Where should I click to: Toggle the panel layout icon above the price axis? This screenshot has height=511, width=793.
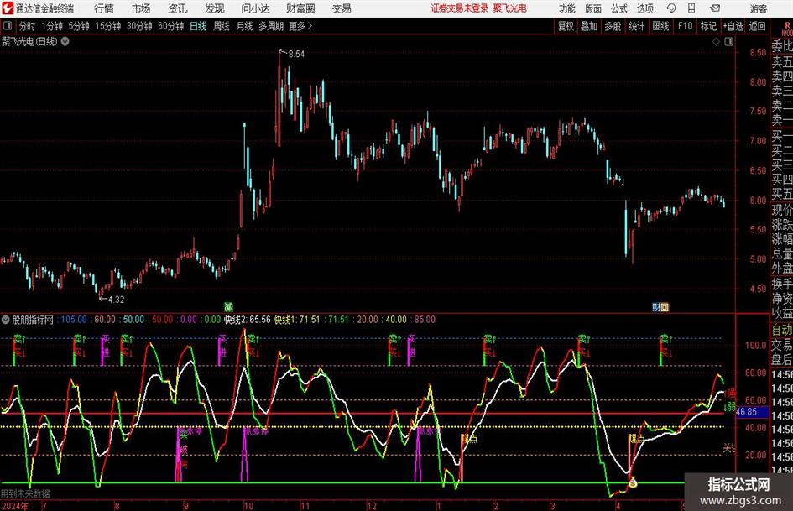coord(728,41)
